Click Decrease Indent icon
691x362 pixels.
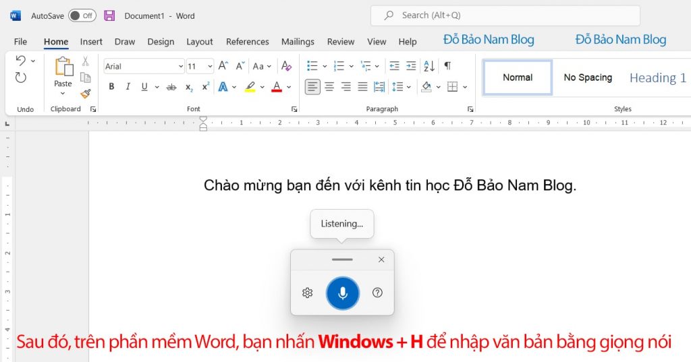[x=394, y=66]
